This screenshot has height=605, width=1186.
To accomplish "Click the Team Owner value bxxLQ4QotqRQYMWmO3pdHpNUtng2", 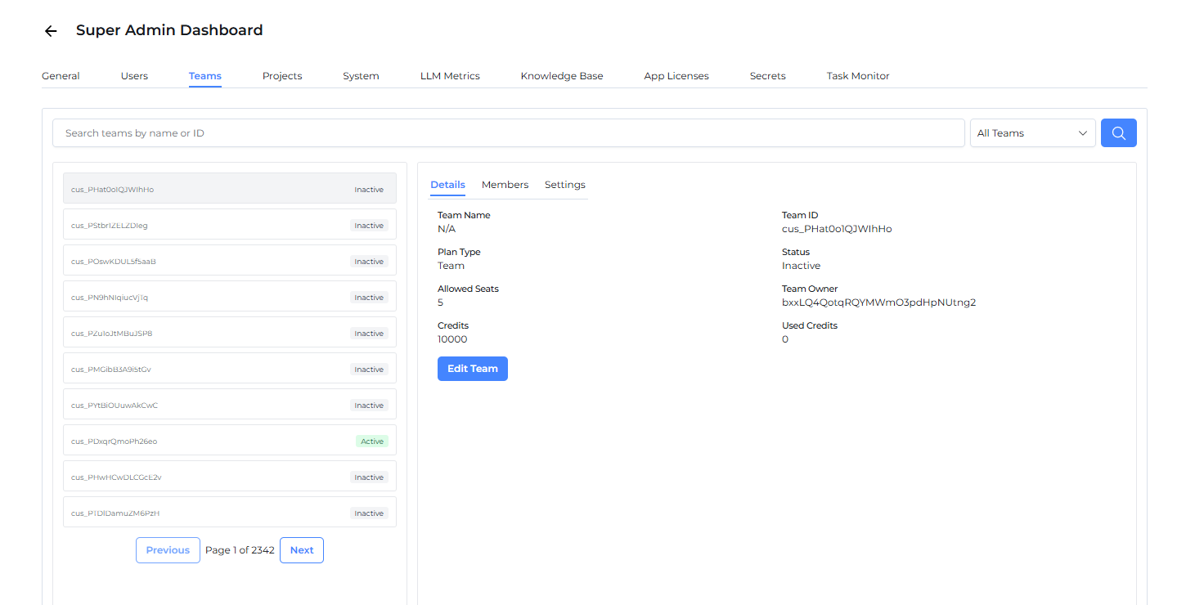I will point(879,302).
